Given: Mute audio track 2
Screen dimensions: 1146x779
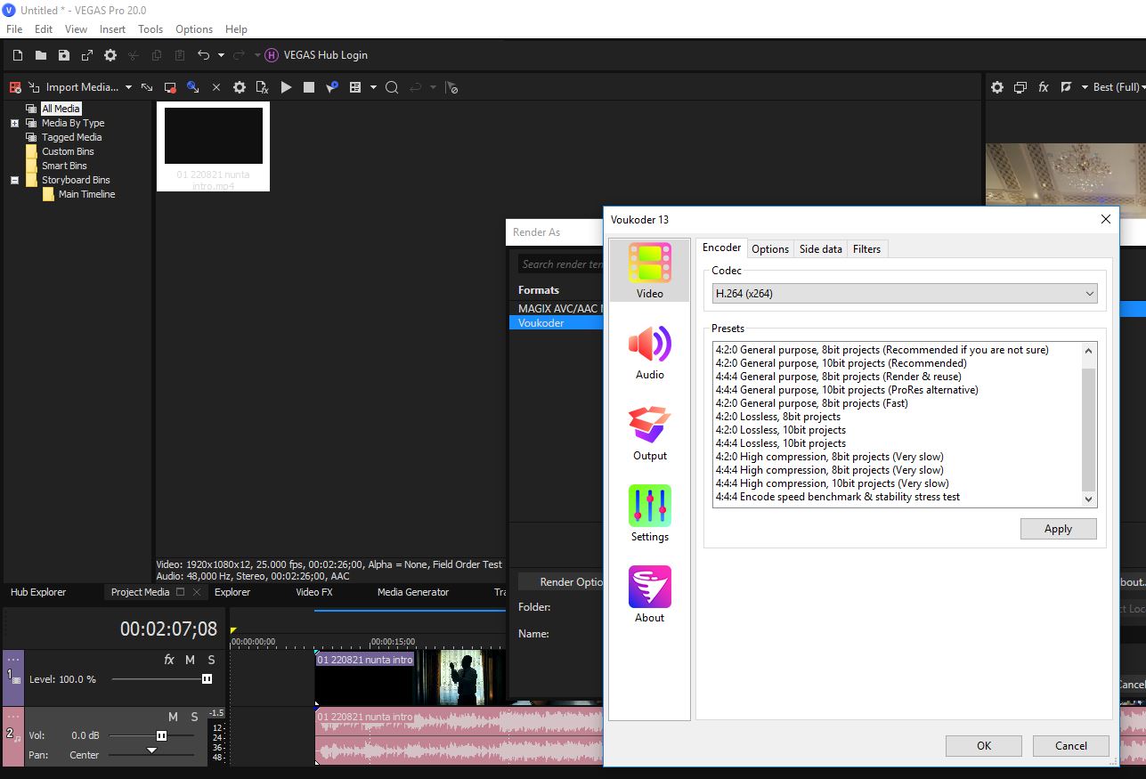Looking at the screenshot, I should pyautogui.click(x=173, y=717).
